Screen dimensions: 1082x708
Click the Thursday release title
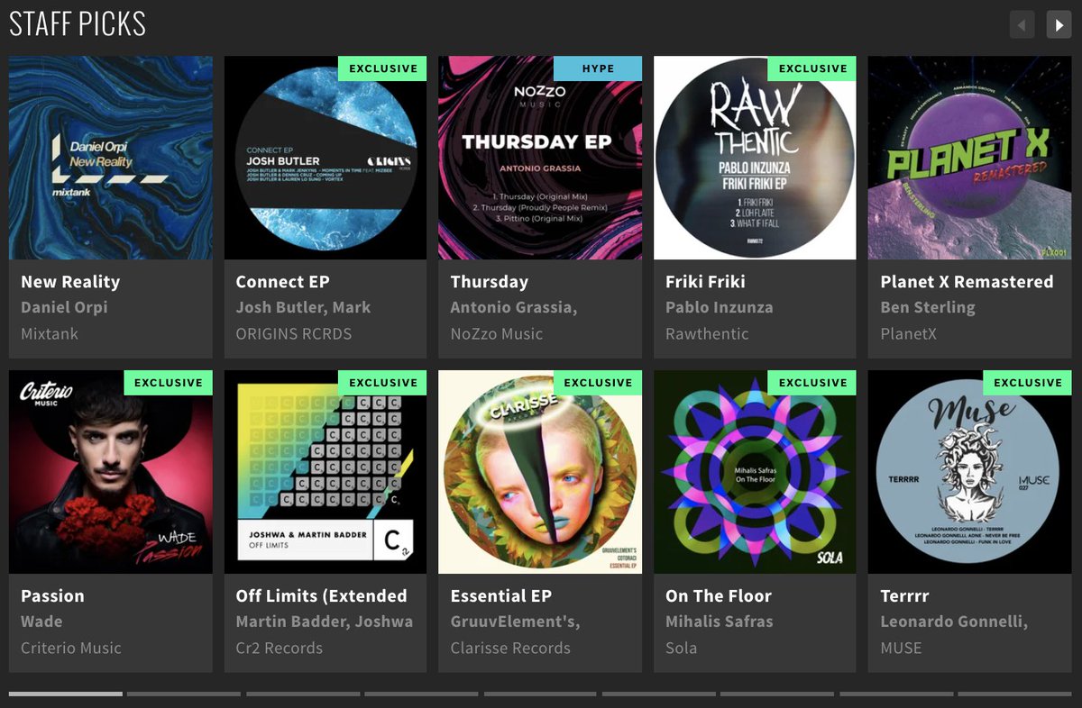point(490,282)
